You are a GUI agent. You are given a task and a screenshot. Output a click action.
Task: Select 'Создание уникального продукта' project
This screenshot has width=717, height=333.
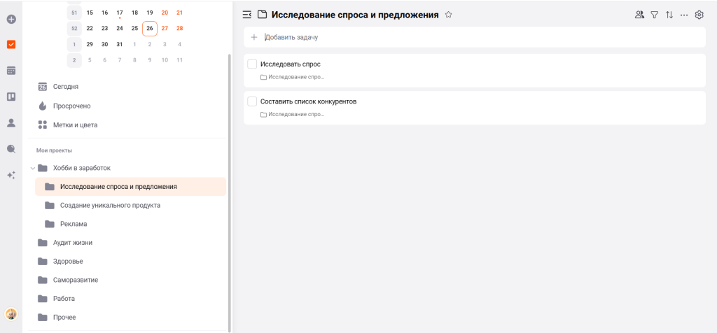[110, 206]
